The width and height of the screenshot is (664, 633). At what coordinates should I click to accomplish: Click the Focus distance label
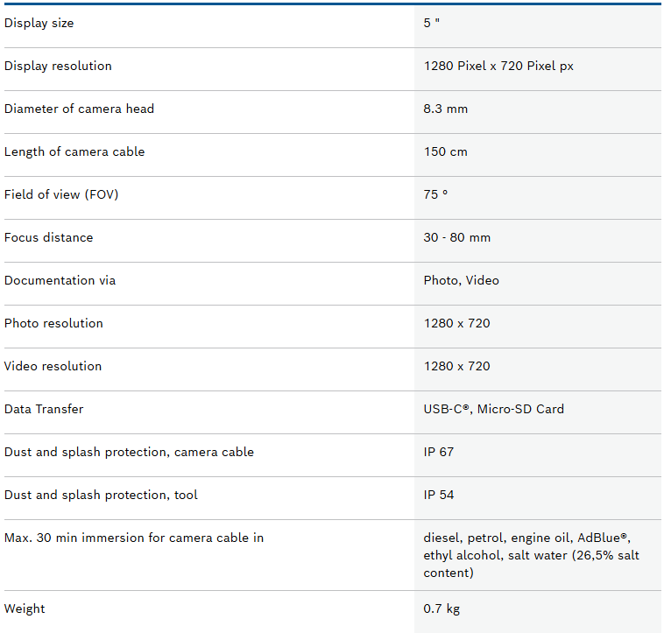(48, 238)
